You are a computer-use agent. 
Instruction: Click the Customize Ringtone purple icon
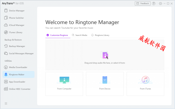[48, 35]
